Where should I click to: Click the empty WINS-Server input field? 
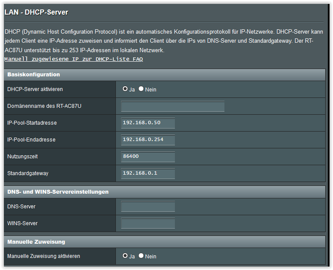(148, 223)
